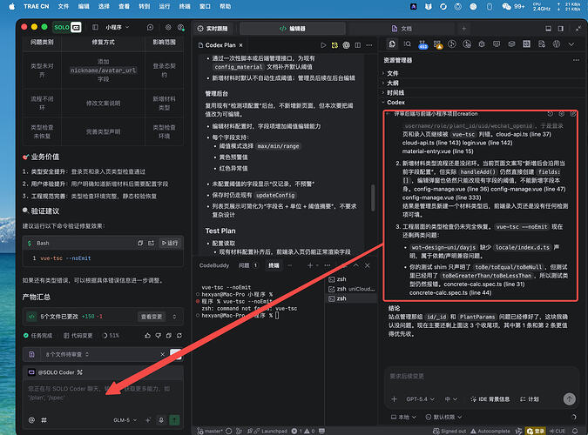Add a new tab with plus button
Screen dimensions: 588x435
click(464, 29)
